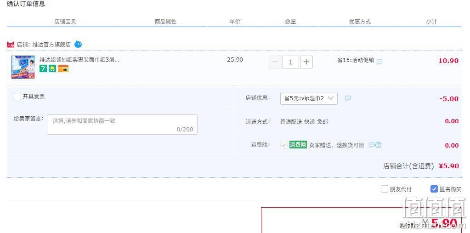Click the -5.00 store discount amount
This screenshot has height=233, width=470.
click(x=449, y=99)
